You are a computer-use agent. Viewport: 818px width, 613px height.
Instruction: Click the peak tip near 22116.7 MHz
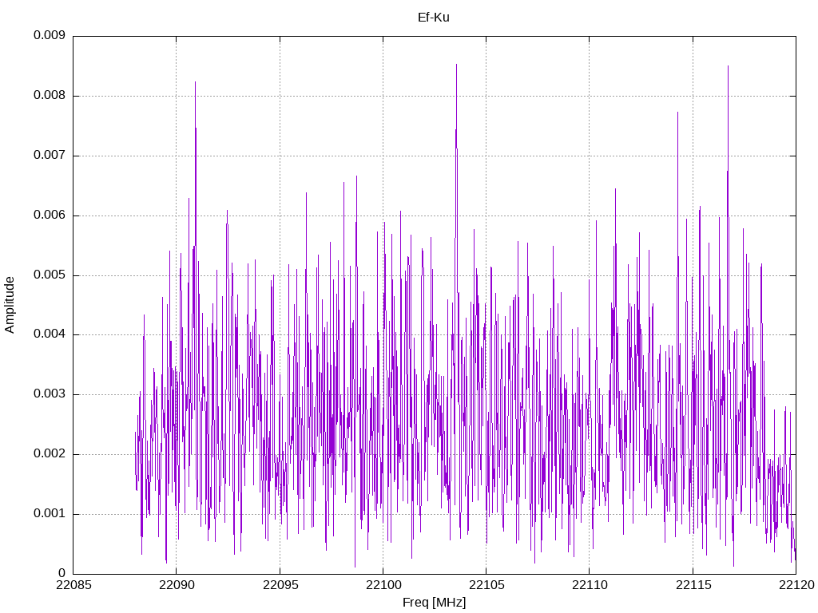[x=729, y=67]
